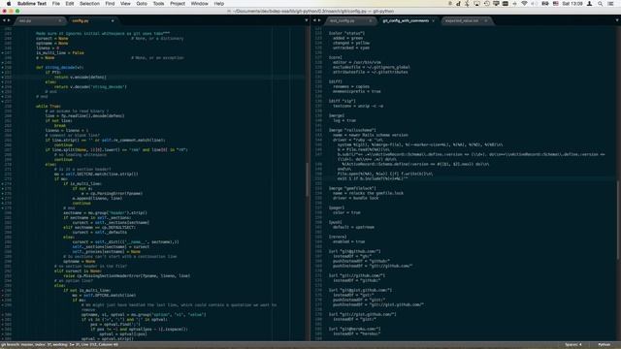Click the '[merge "gemfilelock"]' line

(352, 188)
